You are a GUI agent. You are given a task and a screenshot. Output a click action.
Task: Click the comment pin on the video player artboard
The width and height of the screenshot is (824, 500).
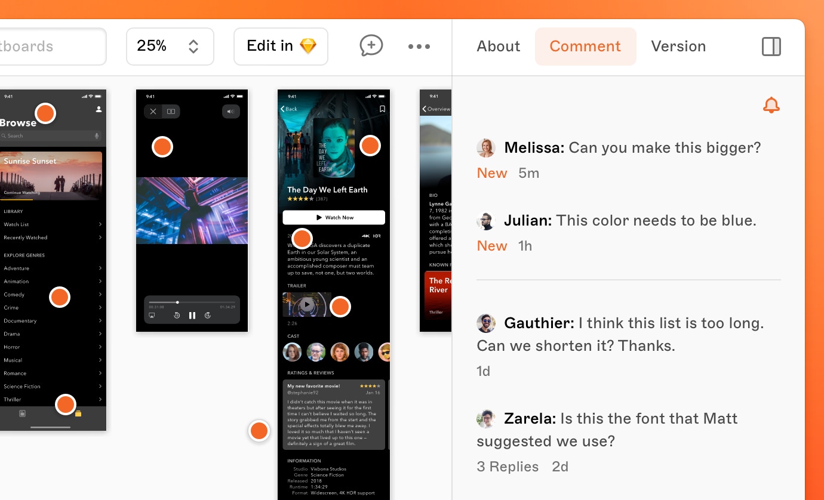click(162, 147)
